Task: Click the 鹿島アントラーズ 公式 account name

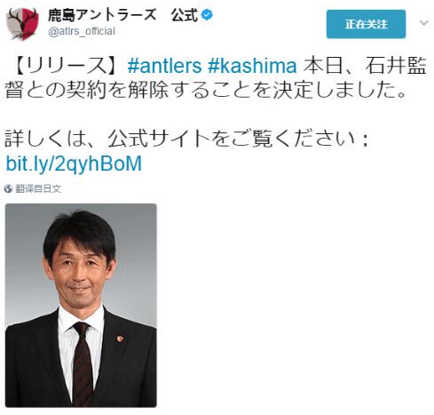Action: (122, 15)
